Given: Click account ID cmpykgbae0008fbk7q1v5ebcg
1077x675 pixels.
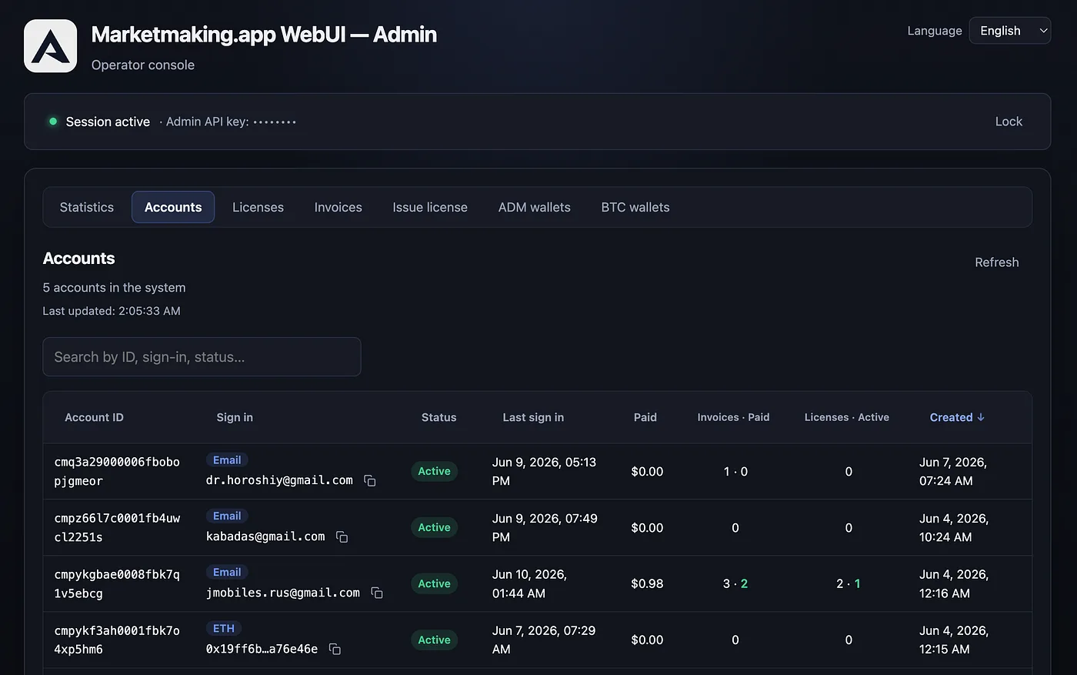Looking at the screenshot, I should pyautogui.click(x=117, y=583).
